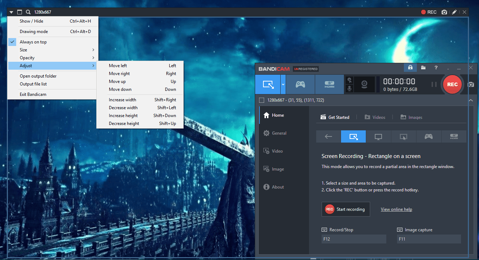Open the folder icon in Bandicam title bar
This screenshot has width=479, height=260.
coord(423,68)
